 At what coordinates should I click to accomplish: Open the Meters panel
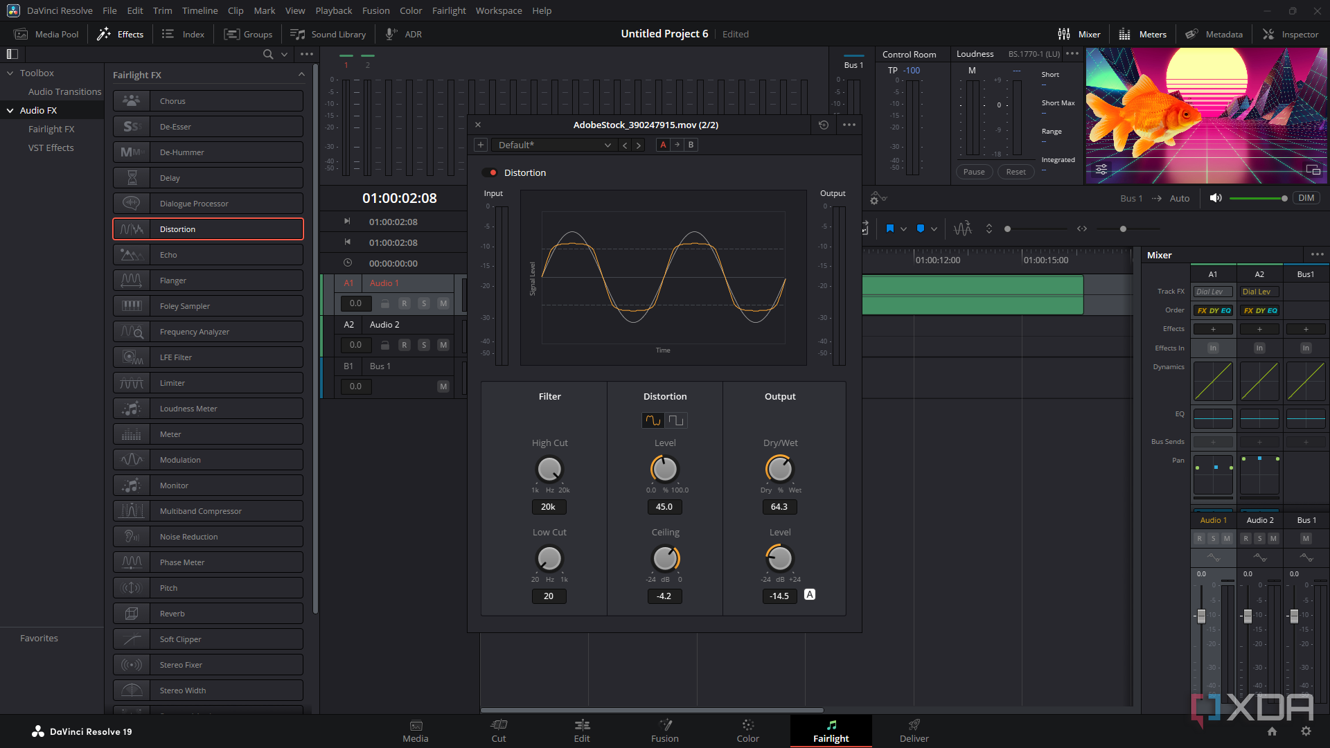point(1143,34)
